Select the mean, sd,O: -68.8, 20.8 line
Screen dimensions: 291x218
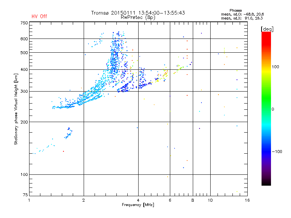click(242, 14)
